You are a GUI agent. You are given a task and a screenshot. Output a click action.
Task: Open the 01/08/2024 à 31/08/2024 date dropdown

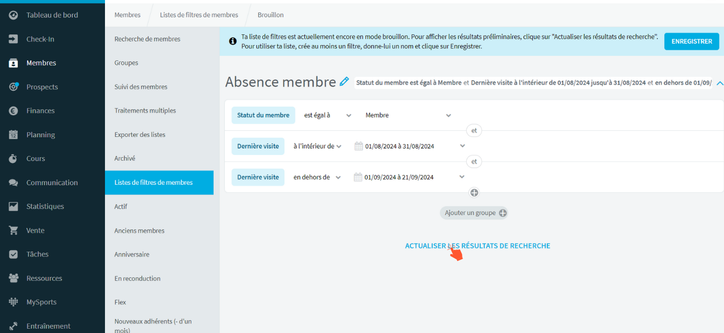click(409, 147)
